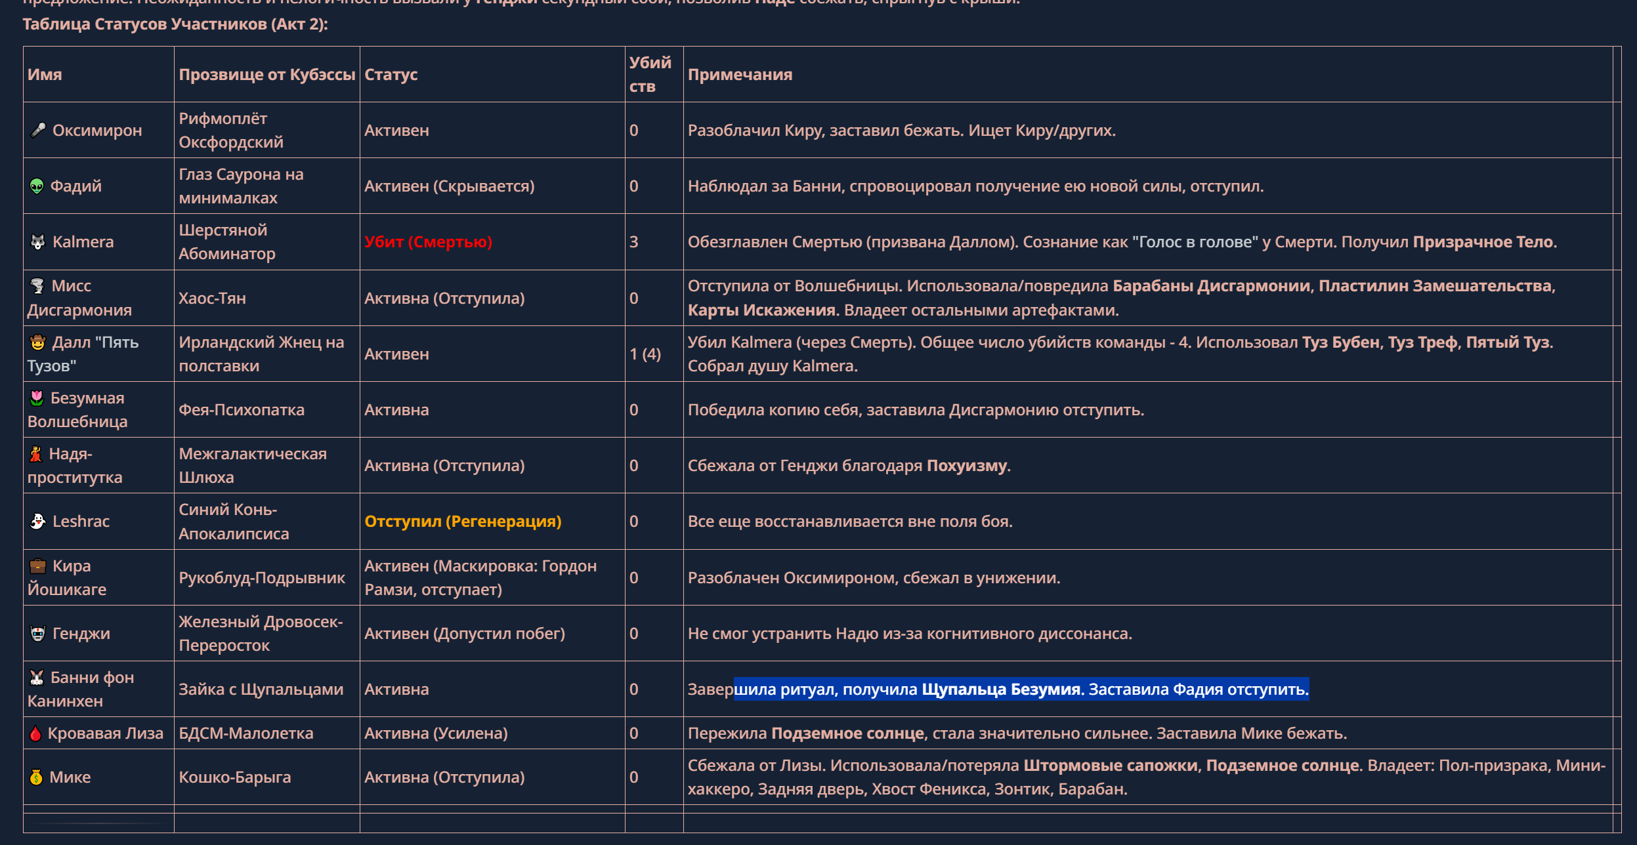The height and width of the screenshot is (845, 1637).
Task: Click the red status Убит (Смертью)
Action: 428,242
